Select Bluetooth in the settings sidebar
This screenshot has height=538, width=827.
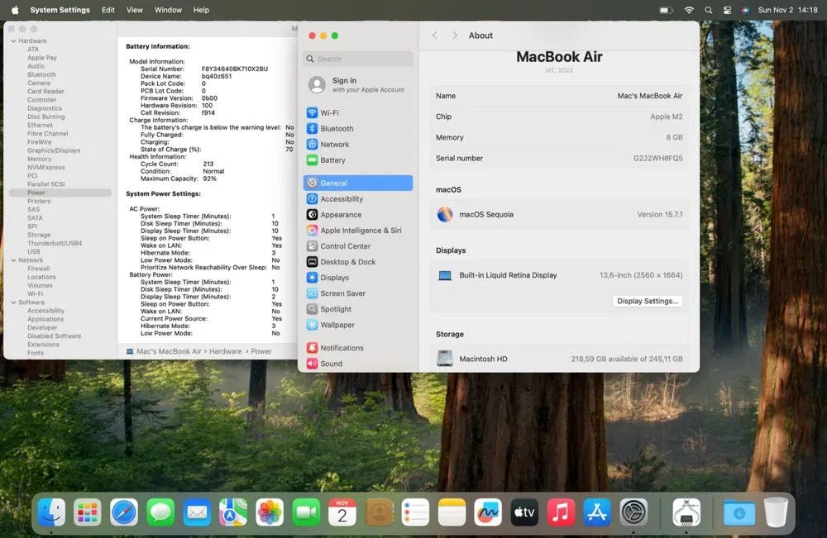click(336, 129)
